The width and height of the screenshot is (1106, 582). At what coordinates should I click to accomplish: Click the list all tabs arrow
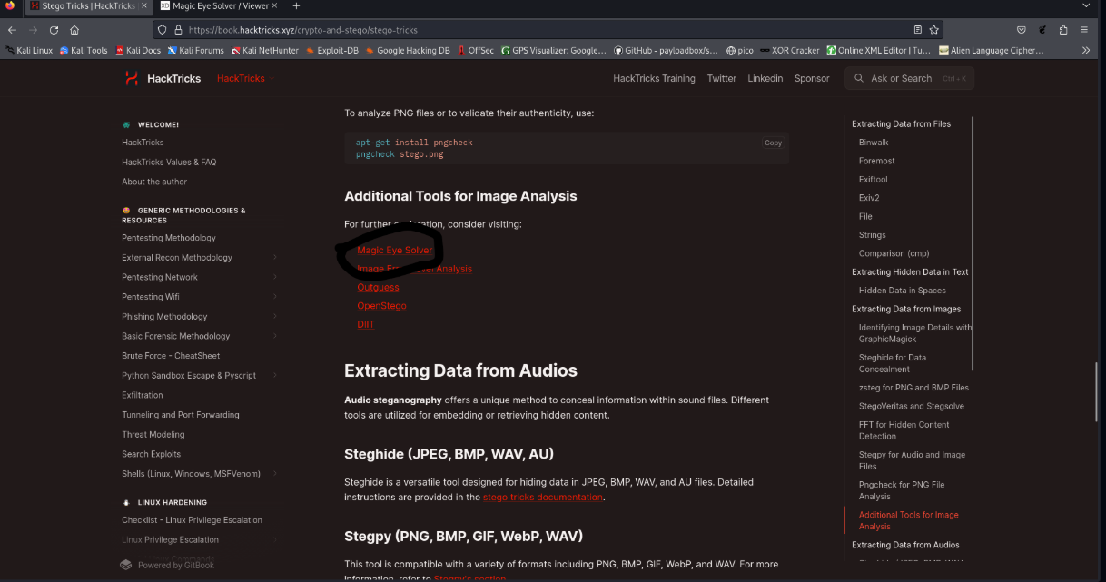[x=1087, y=6]
